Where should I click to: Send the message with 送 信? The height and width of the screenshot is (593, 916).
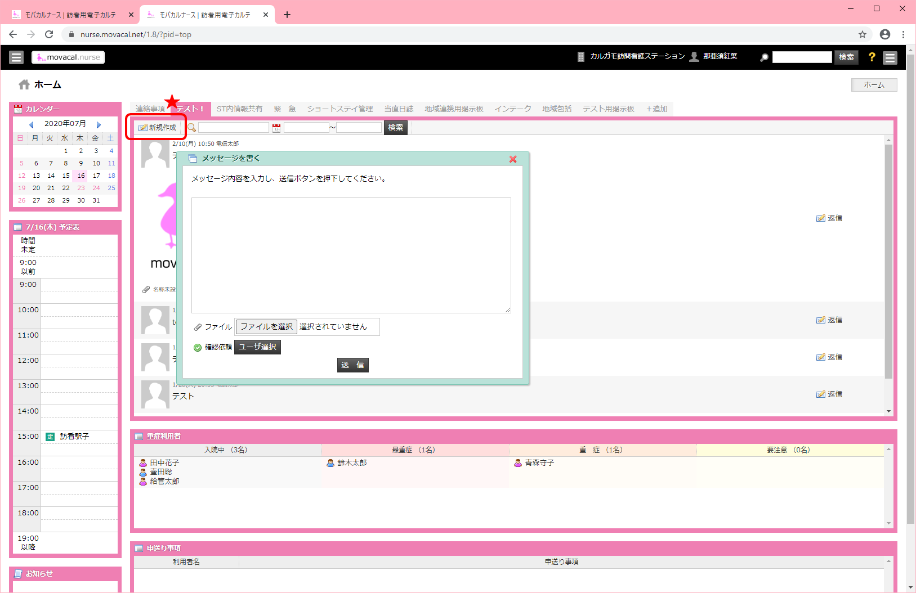[353, 365]
